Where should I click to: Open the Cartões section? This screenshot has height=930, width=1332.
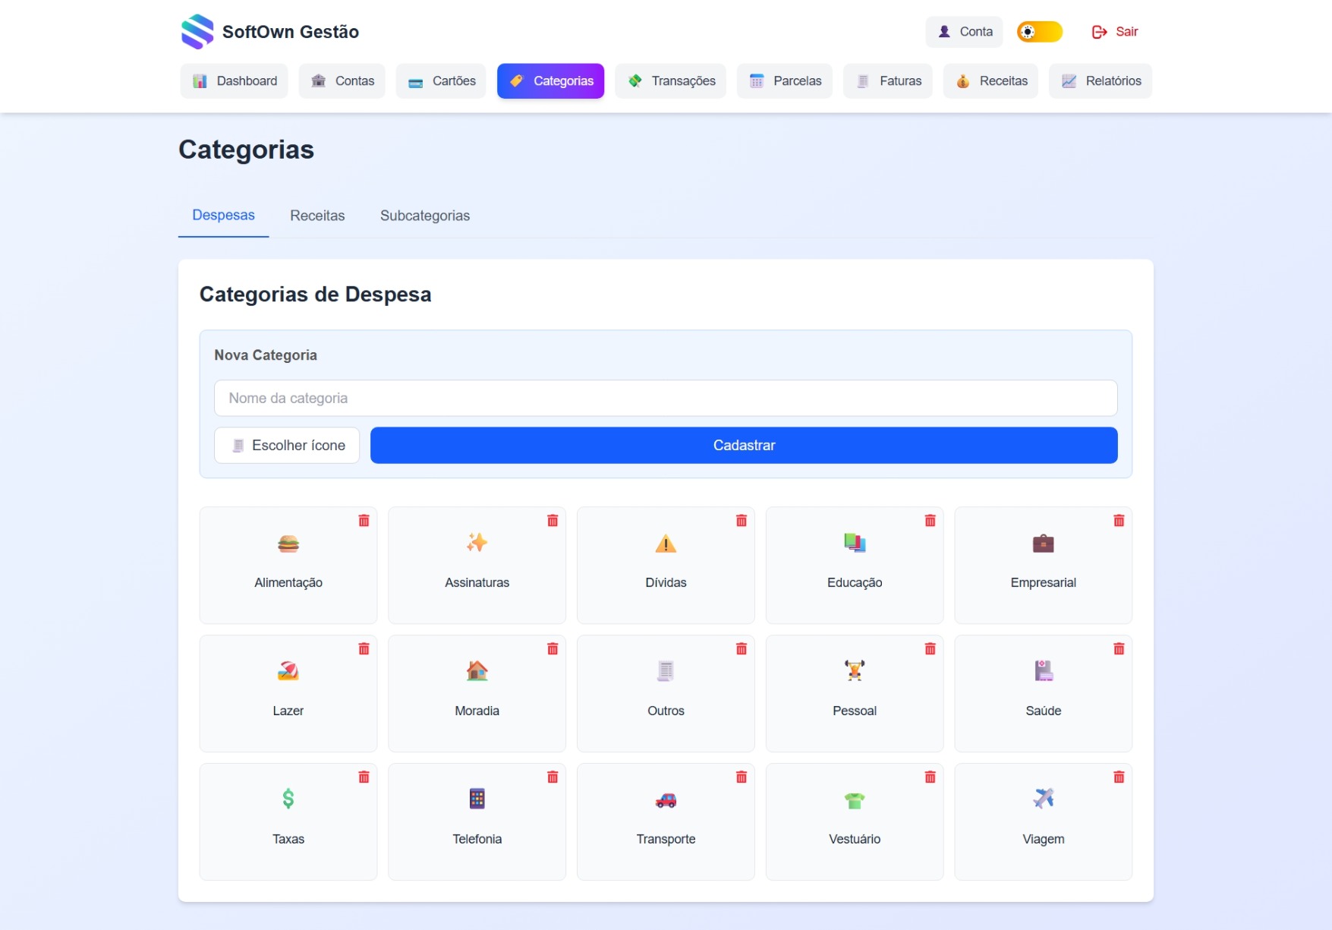(x=441, y=80)
